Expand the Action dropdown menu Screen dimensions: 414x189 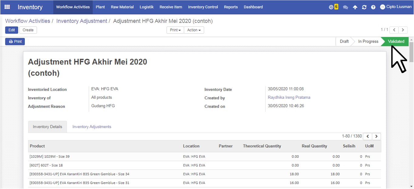pos(194,30)
